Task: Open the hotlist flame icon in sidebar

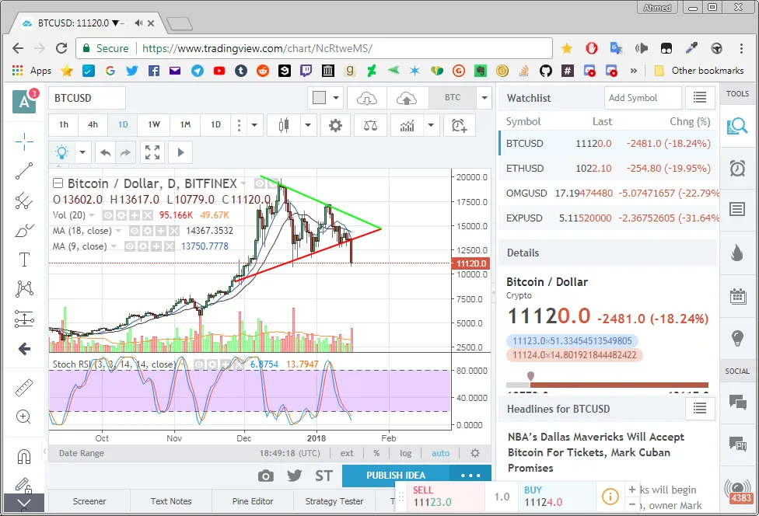Action: point(737,252)
